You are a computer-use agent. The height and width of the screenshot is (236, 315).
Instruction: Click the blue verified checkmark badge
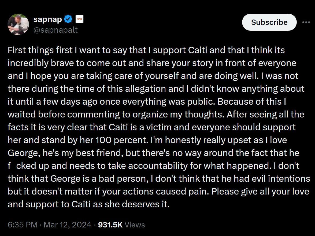(68, 19)
